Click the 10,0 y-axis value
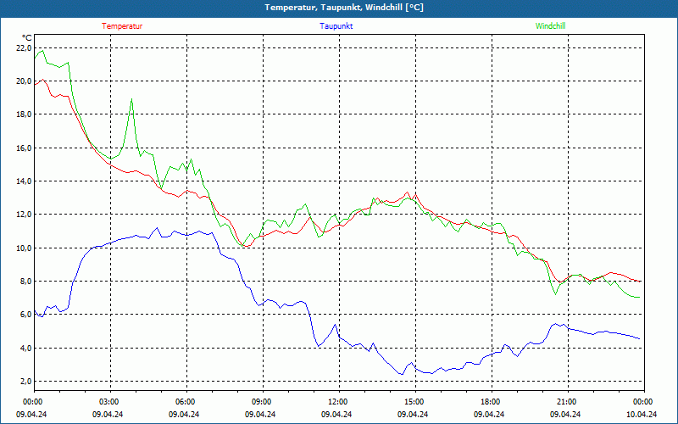The height and width of the screenshot is (424, 678). click(x=24, y=248)
